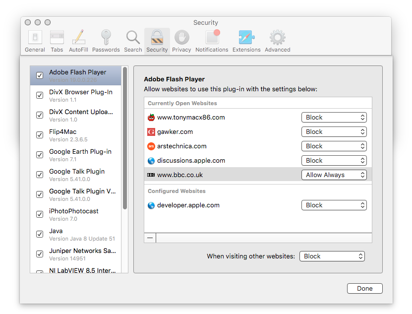The width and height of the screenshot is (412, 314).
Task: Open the 'When visiting other websites' dropdown
Action: coord(332,256)
